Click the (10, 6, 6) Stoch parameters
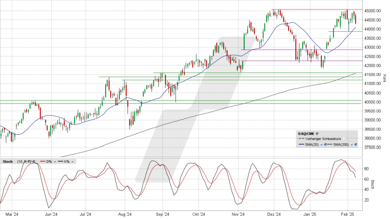This screenshot has width=390, height=219. pos(24,161)
